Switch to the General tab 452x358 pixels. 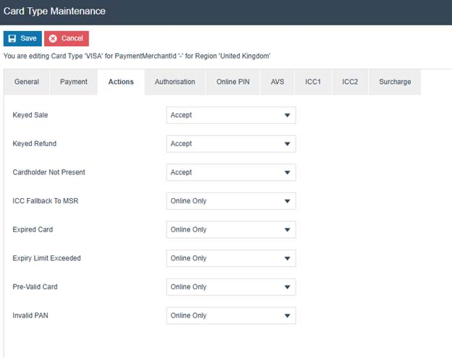point(27,82)
